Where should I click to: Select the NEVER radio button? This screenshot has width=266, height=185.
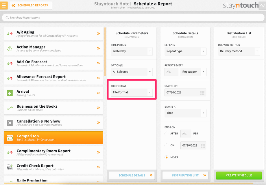(167, 157)
